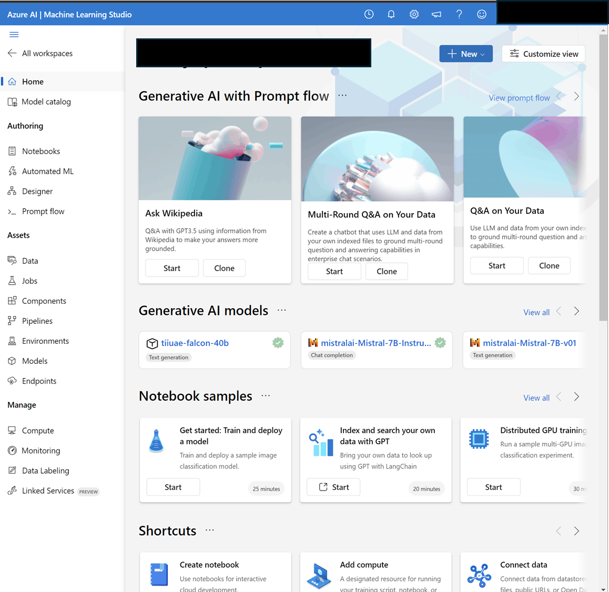609x592 pixels.
Task: Start the Ask Wikipedia flow
Action: [x=171, y=268]
